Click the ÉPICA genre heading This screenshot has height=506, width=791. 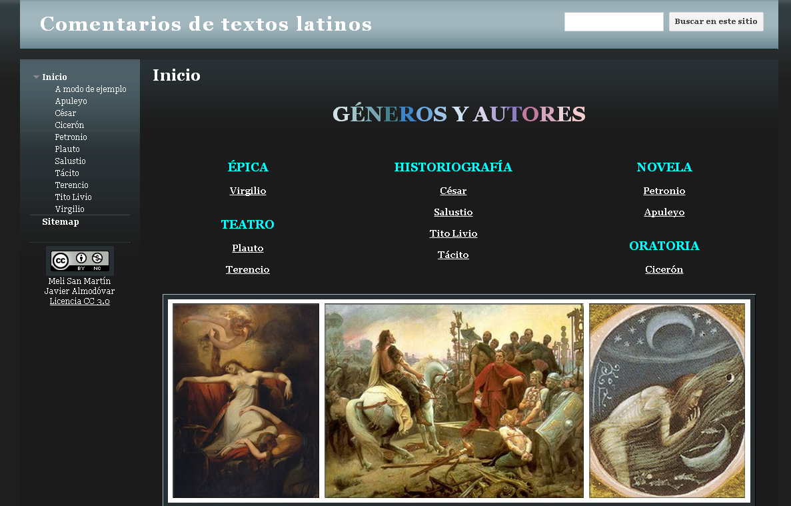click(248, 167)
